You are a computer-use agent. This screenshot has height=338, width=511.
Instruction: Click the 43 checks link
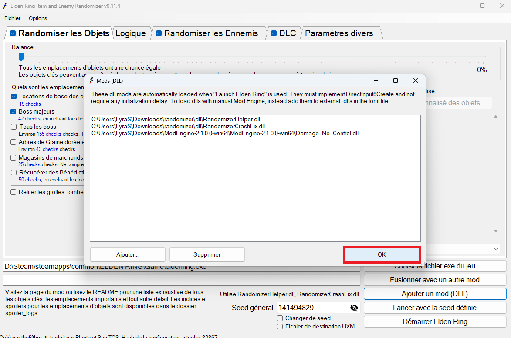tap(47, 149)
